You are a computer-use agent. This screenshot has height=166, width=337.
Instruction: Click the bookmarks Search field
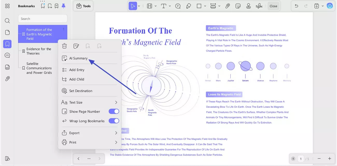[x=43, y=19]
